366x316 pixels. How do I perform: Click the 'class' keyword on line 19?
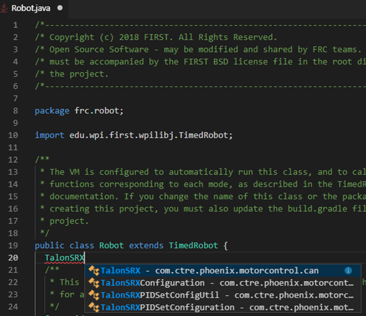click(82, 246)
